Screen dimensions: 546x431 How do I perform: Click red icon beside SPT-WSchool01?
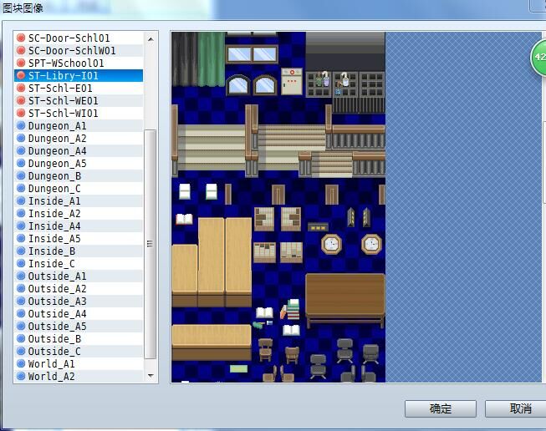[21, 63]
